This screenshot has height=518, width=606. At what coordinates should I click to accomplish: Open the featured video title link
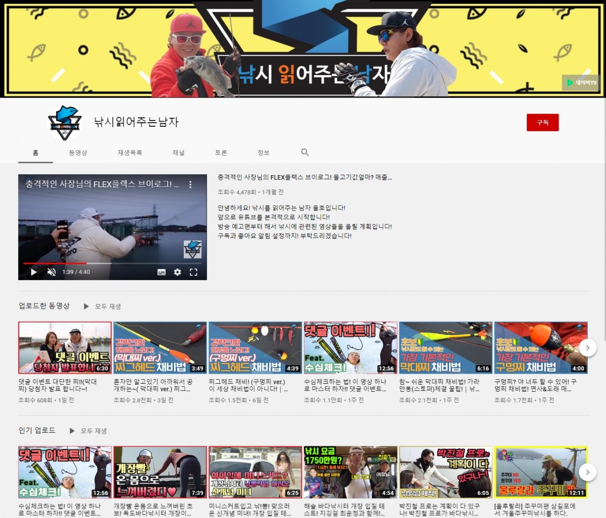pyautogui.click(x=305, y=177)
